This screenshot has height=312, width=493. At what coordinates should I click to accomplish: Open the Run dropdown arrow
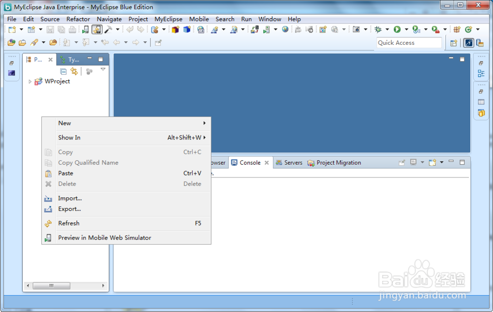tap(406, 30)
